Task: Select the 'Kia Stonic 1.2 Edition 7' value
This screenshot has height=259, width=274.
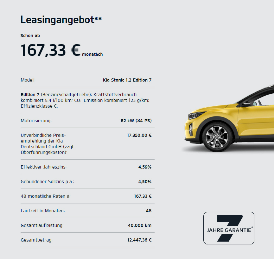Action: pyautogui.click(x=127, y=80)
